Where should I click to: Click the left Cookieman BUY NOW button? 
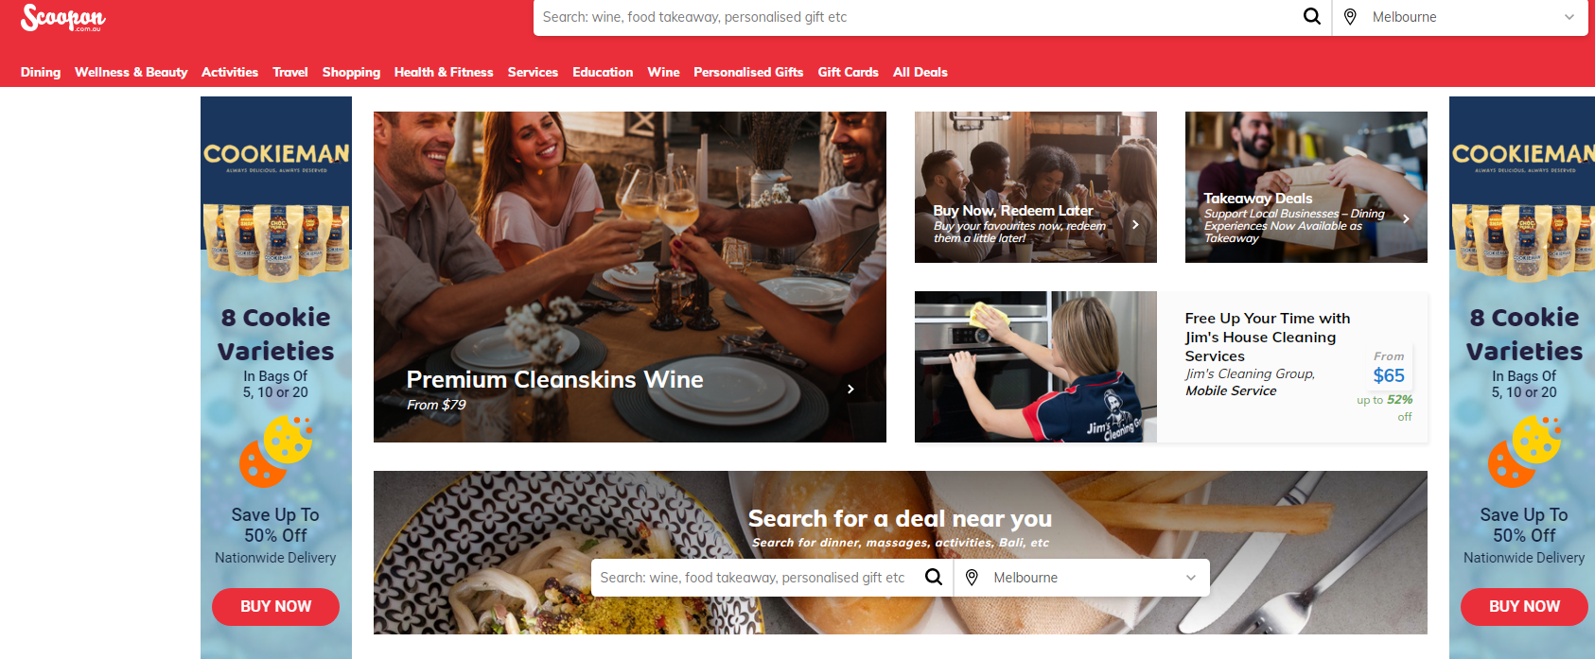click(x=275, y=607)
